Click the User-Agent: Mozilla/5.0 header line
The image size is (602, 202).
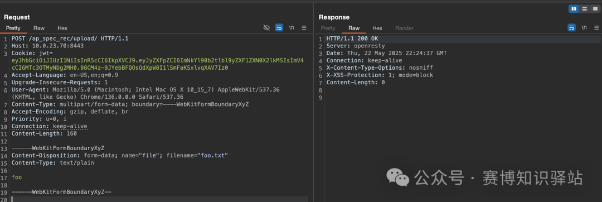[145, 93]
